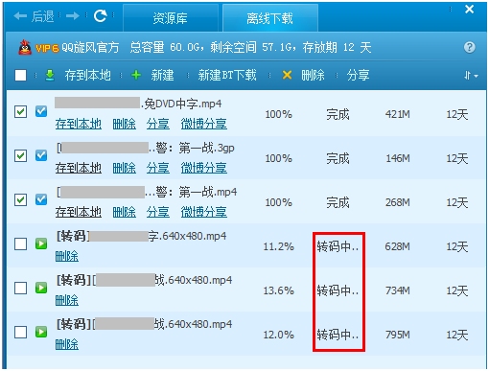
Task: Create a new task with 新建
Action: (x=162, y=76)
